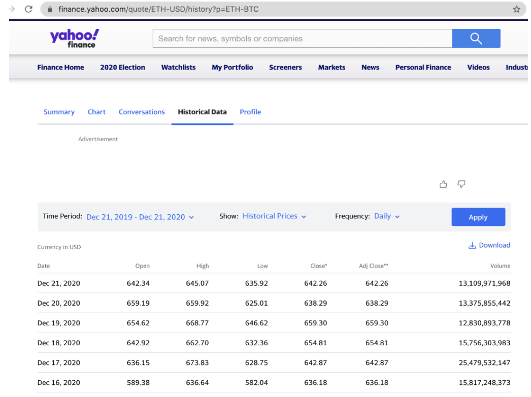Click the news and symbols search field
The height and width of the screenshot is (397, 531).
coord(303,38)
